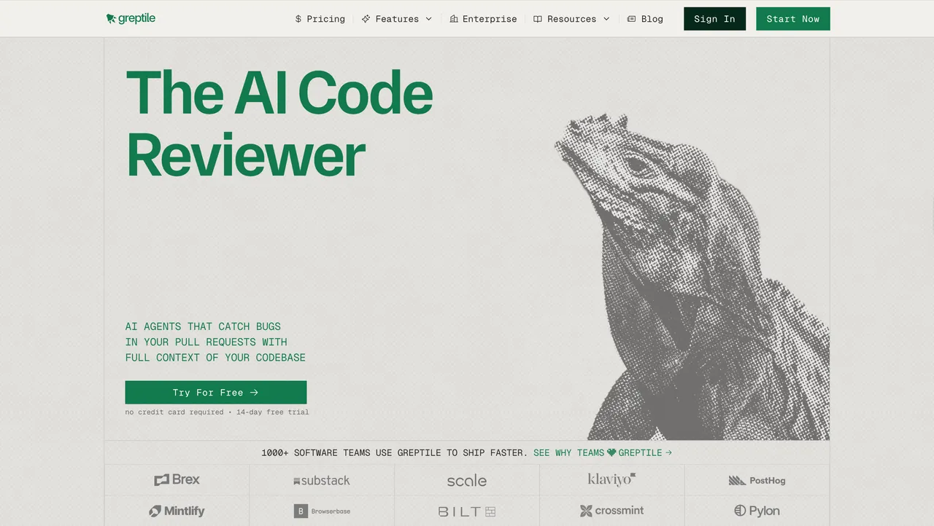Click the Greptile lizard logo icon
The width and height of the screenshot is (934, 526).
pyautogui.click(x=111, y=18)
